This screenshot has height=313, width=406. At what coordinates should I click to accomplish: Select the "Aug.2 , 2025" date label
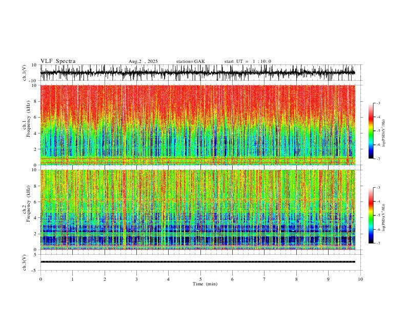pyautogui.click(x=143, y=61)
